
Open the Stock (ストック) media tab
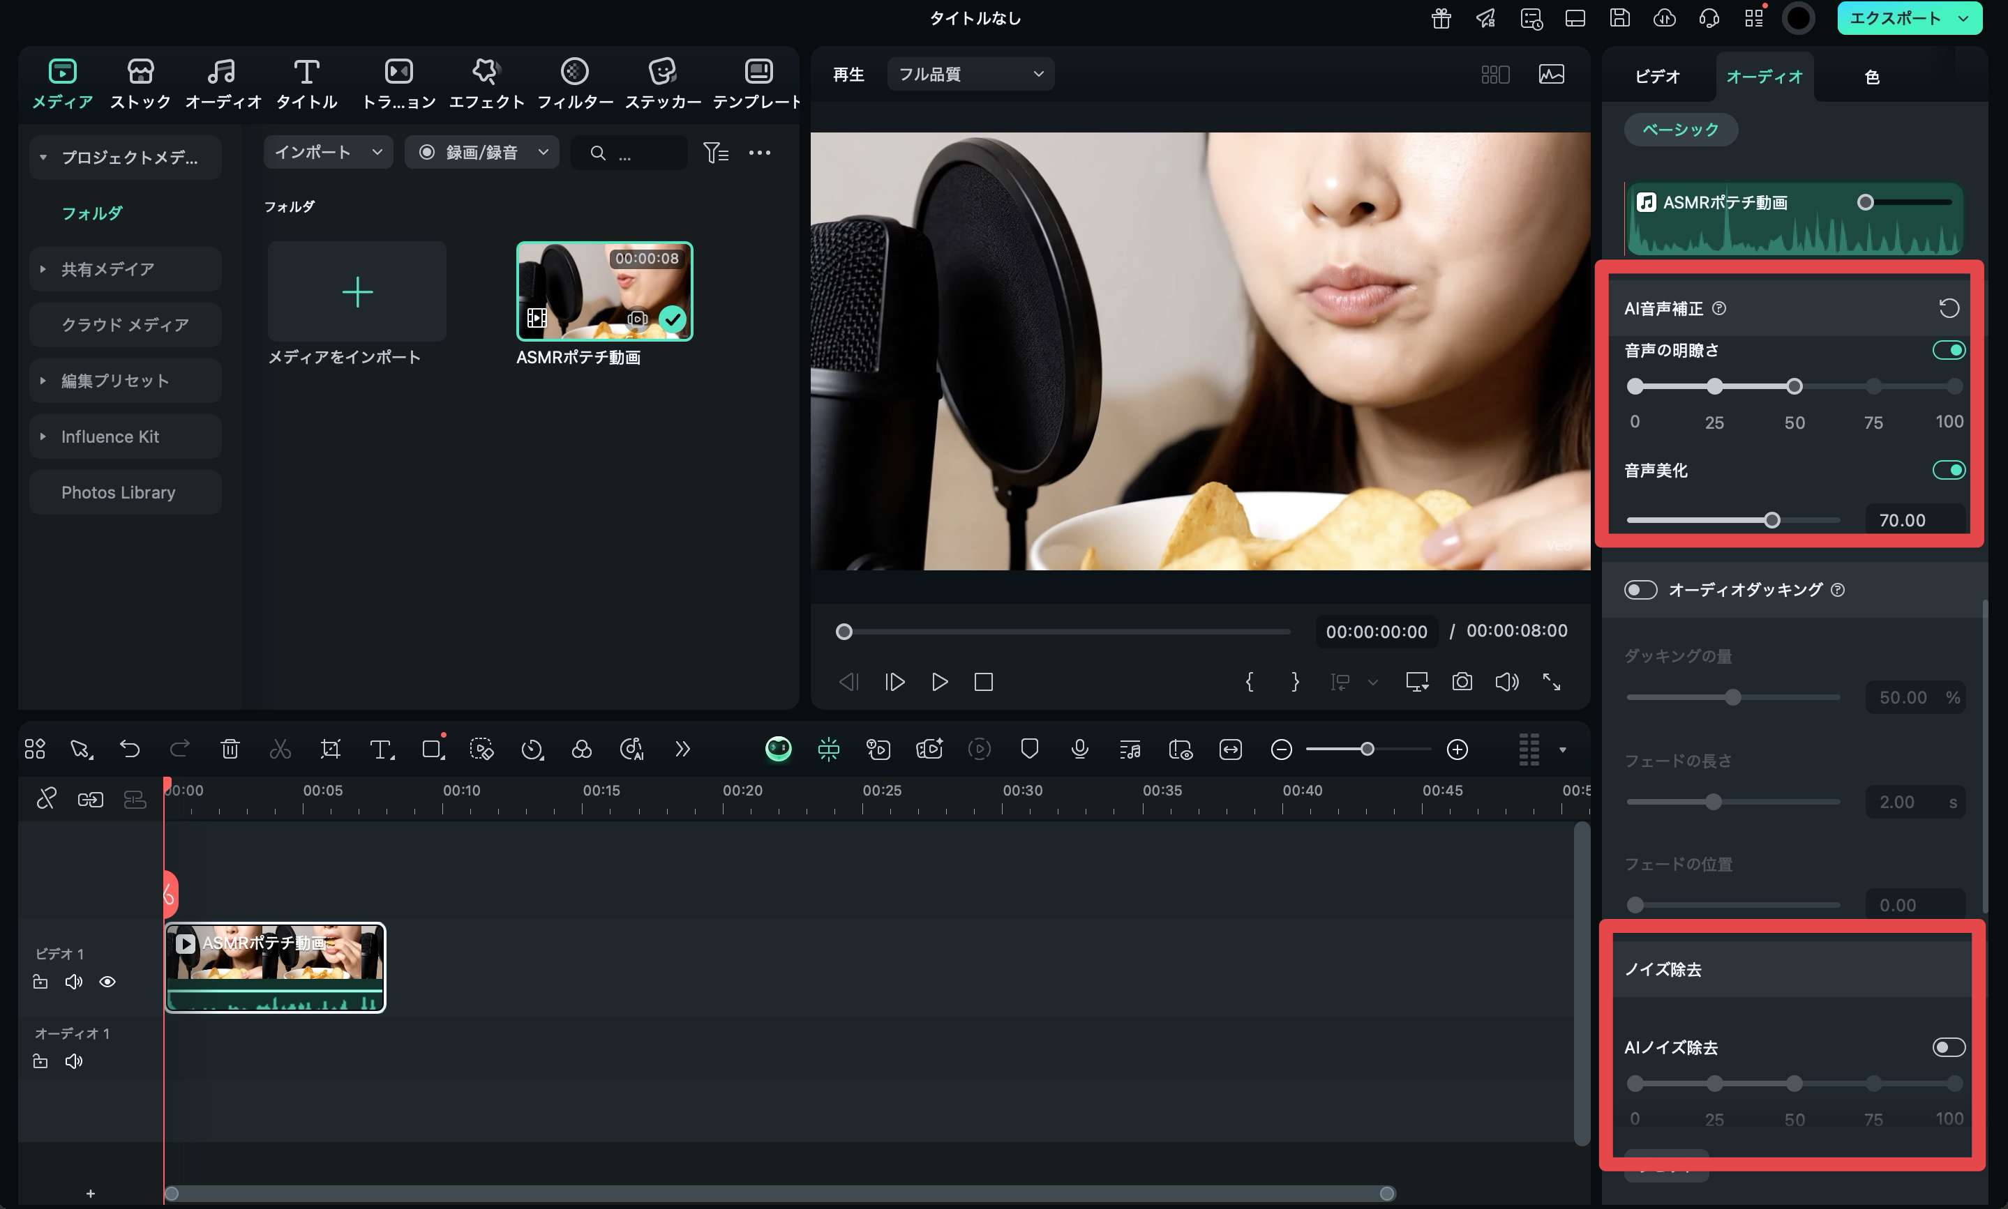(140, 83)
